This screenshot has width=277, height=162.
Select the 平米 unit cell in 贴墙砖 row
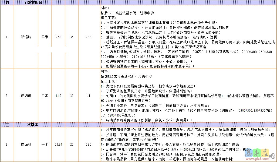tap(45, 37)
